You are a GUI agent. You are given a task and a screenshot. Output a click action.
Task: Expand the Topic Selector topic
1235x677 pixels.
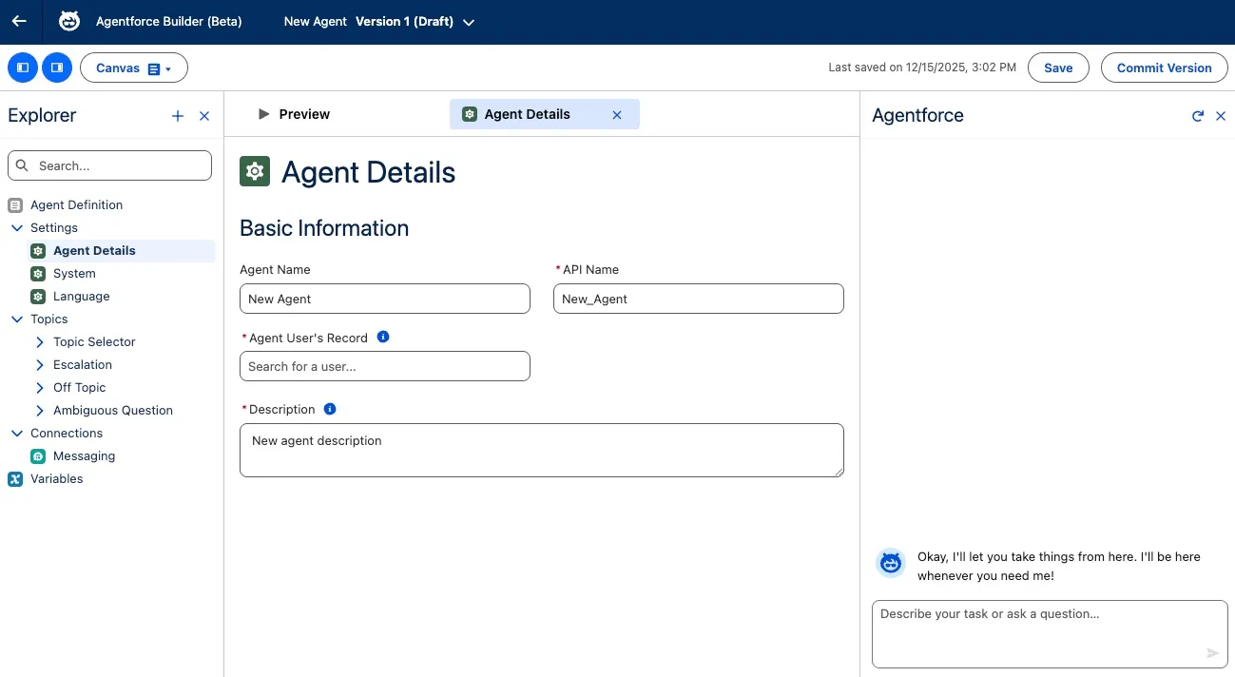[x=40, y=341]
